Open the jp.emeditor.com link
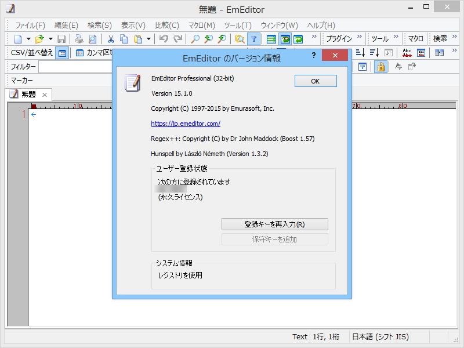Image resolution: width=464 pixels, height=348 pixels. click(186, 124)
